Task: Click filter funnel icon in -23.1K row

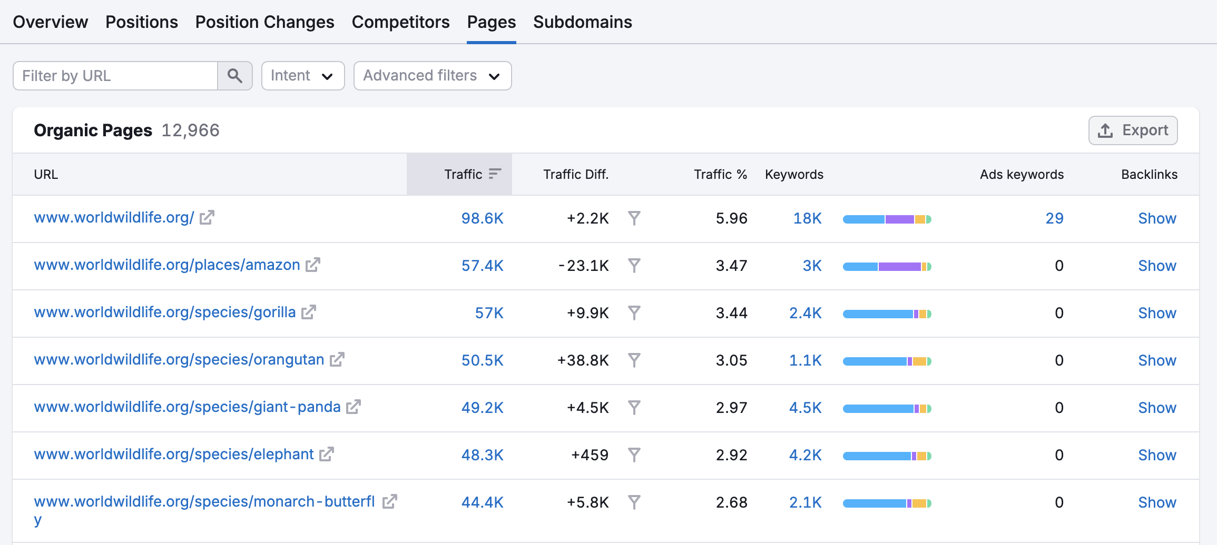Action: pos(634,266)
